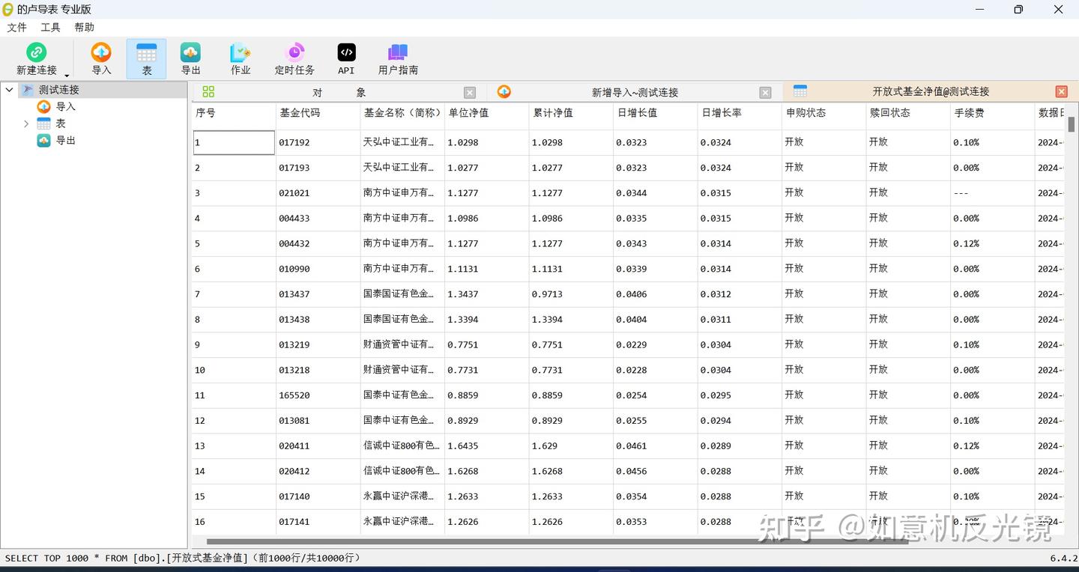
Task: Select cell with fund code 165520
Action: pyautogui.click(x=318, y=395)
